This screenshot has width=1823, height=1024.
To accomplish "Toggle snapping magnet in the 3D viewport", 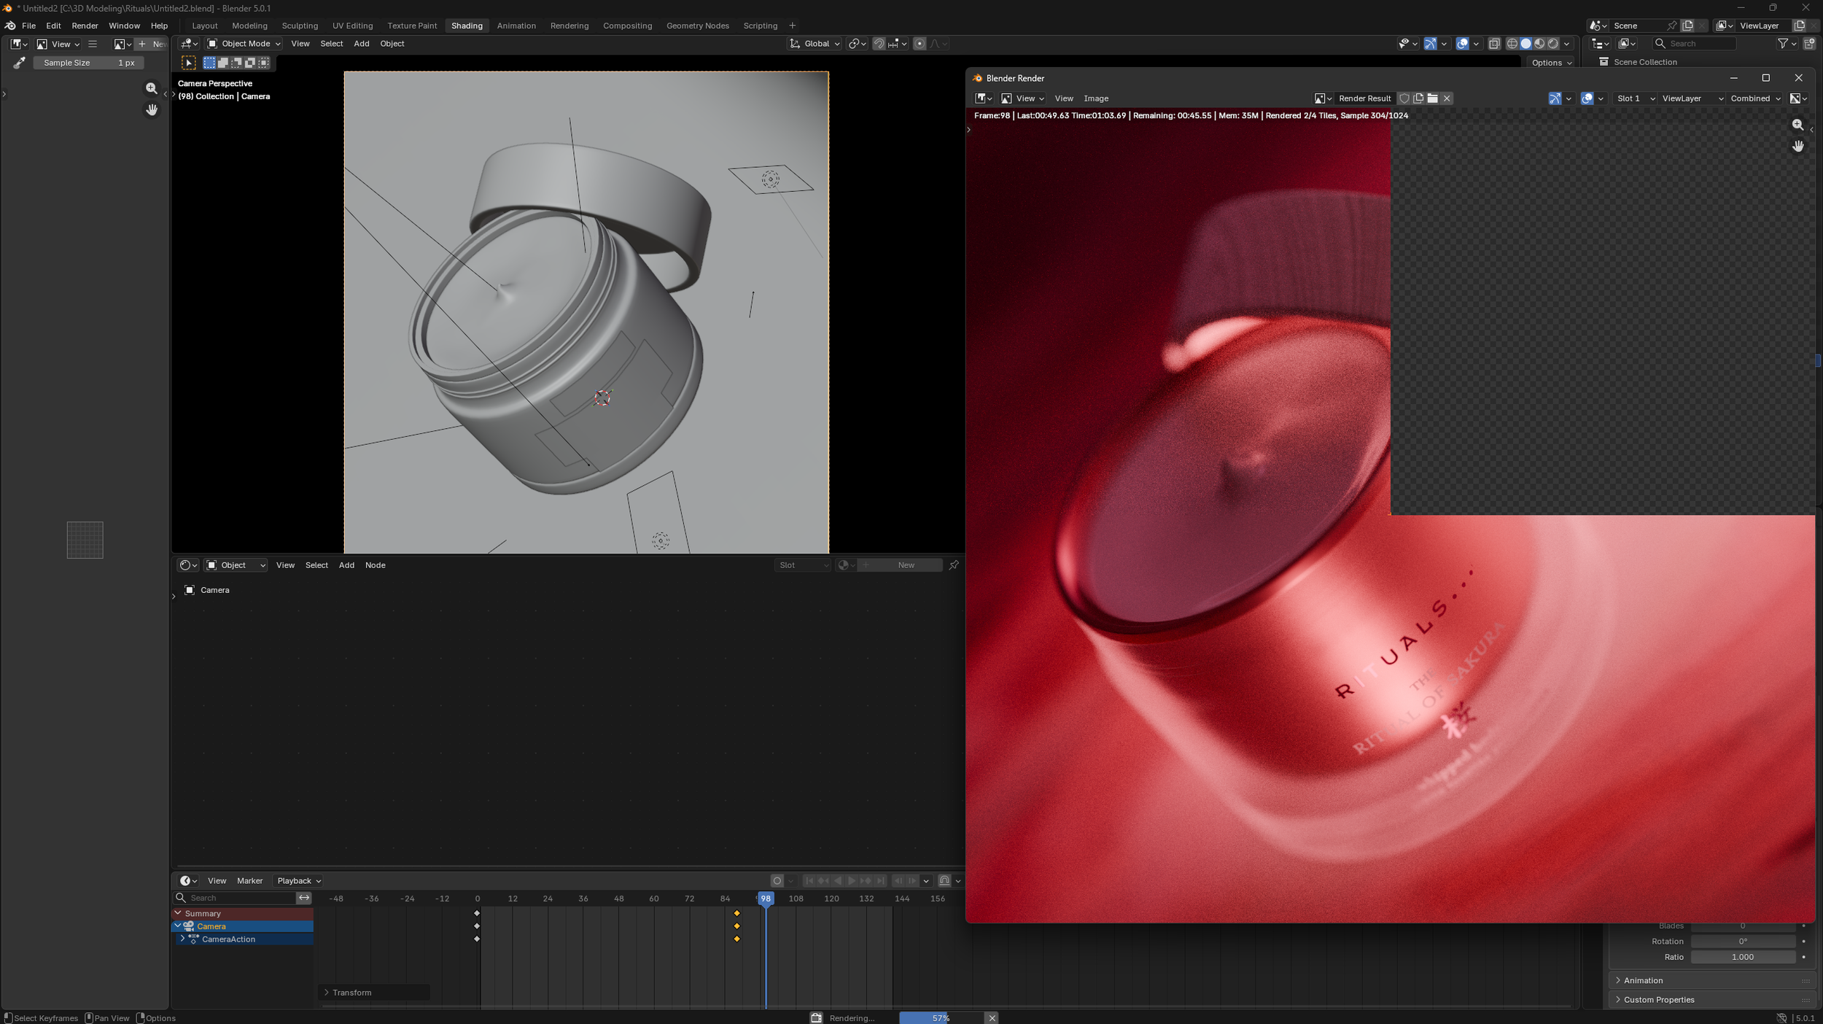I will coord(879,44).
